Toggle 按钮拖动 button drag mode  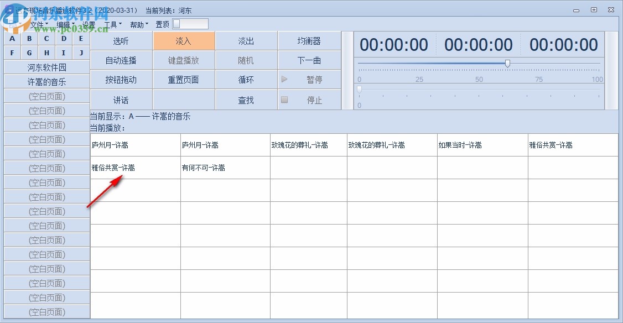click(120, 79)
